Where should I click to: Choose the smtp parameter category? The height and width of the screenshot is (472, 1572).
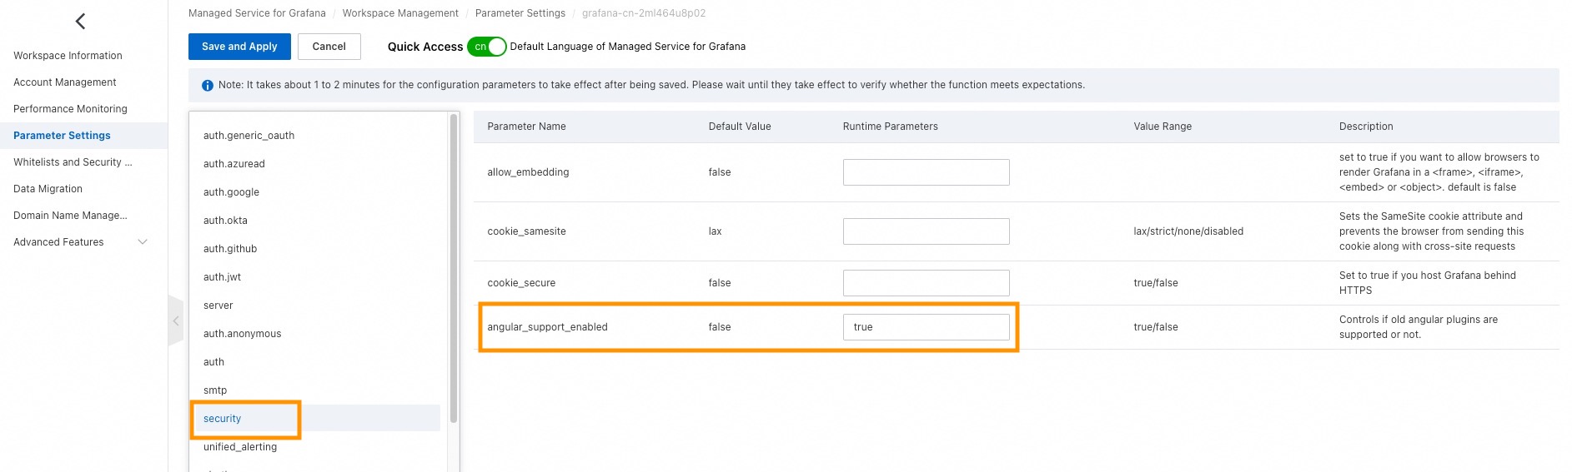[x=215, y=390]
